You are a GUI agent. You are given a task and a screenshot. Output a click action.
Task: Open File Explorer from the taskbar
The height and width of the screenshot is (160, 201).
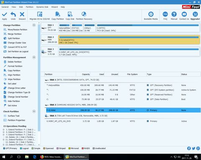pyautogui.click(x=27, y=157)
